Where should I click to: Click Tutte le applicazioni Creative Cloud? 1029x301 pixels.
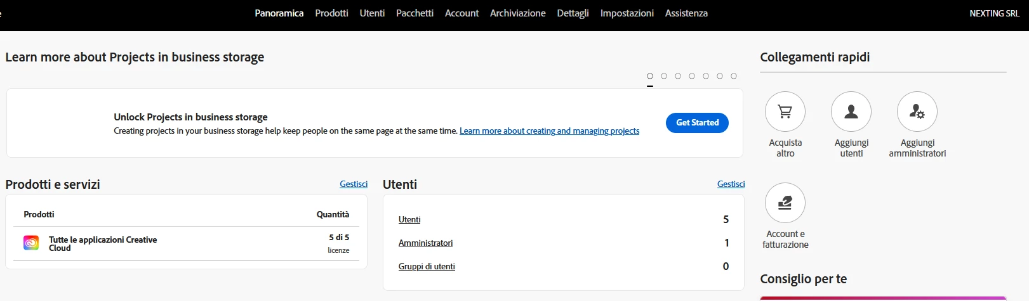pos(103,244)
